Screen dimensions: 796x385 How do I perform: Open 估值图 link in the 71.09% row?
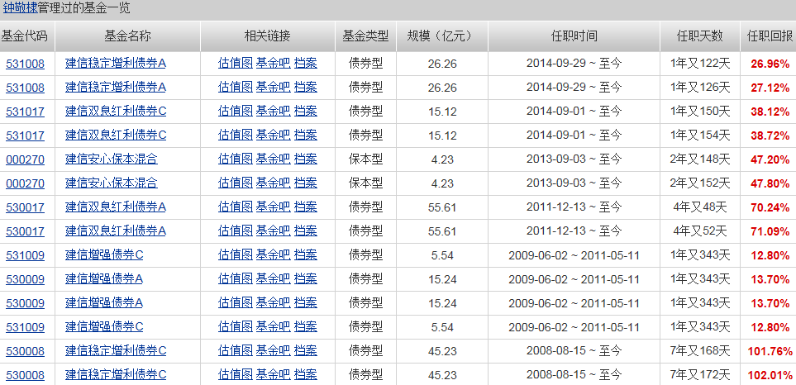pos(235,231)
